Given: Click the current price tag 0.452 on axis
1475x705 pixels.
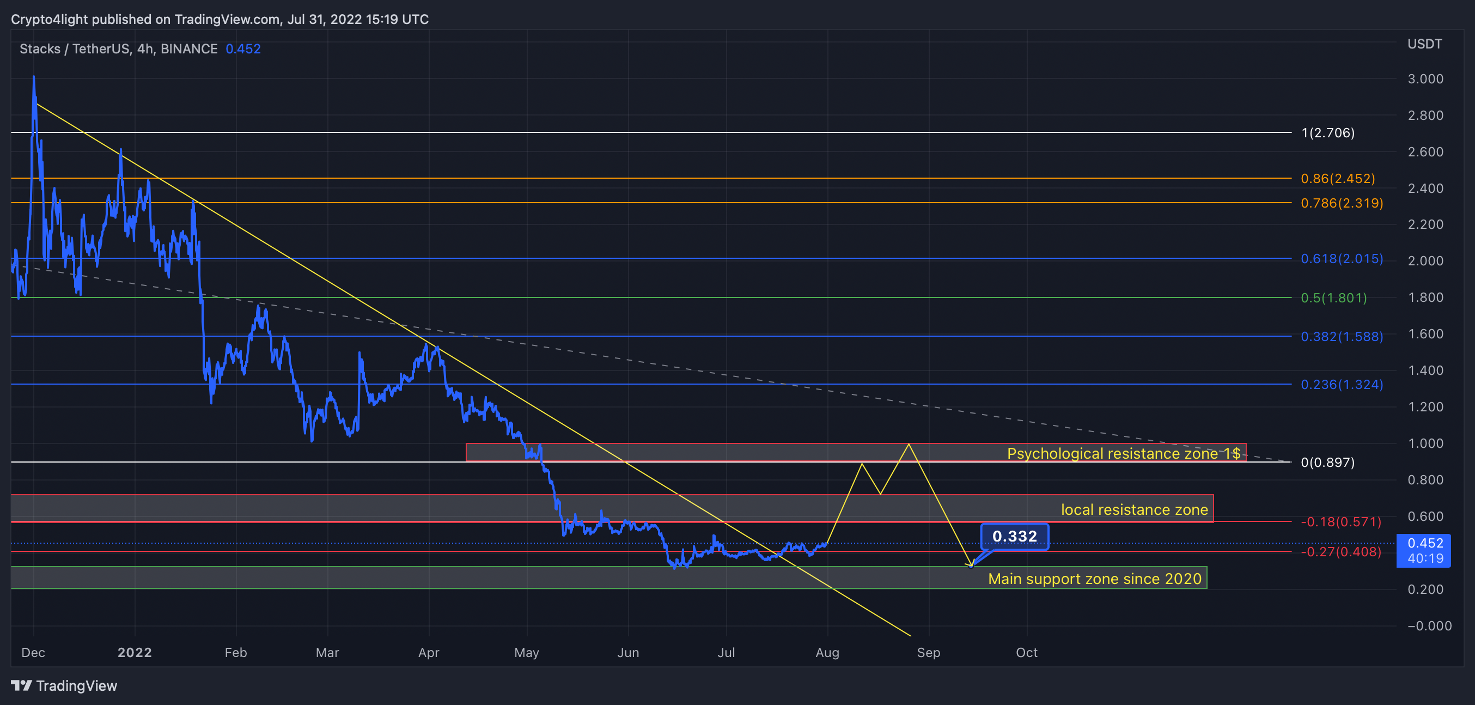Looking at the screenshot, I should pos(1423,550).
